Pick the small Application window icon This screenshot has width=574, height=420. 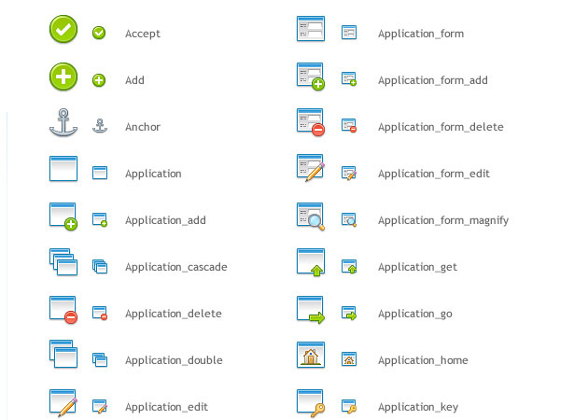pos(100,173)
